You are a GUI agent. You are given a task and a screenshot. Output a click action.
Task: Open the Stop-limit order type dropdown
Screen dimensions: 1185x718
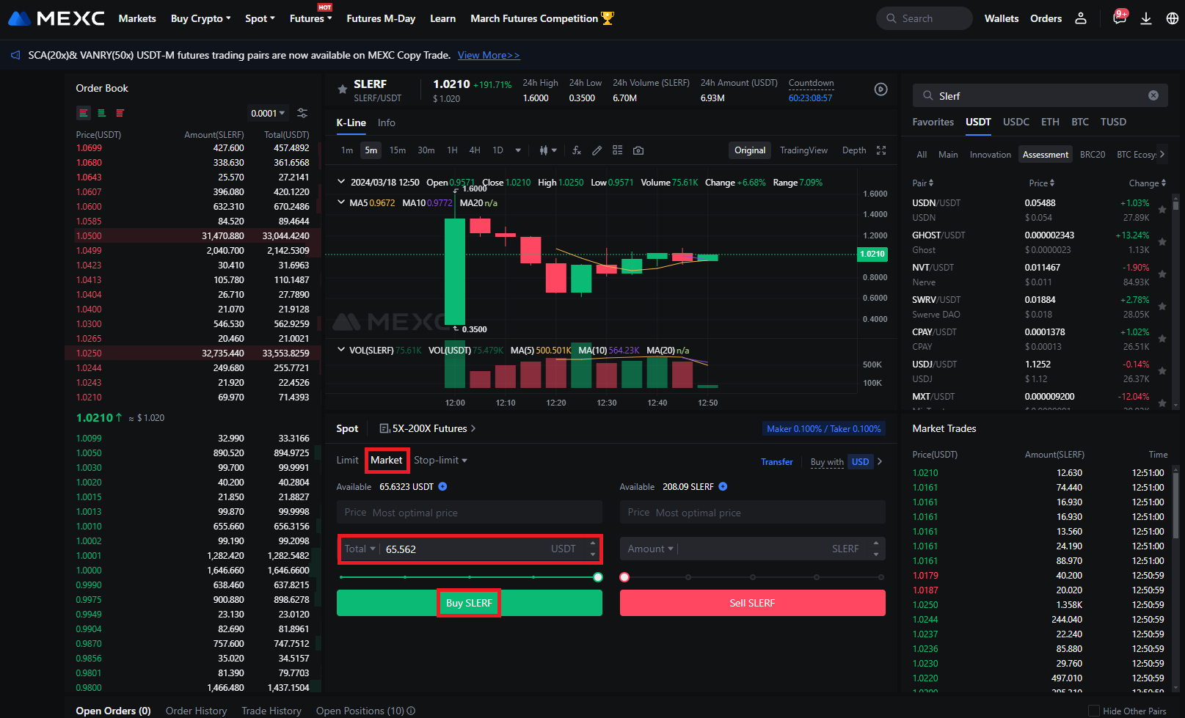coord(440,460)
